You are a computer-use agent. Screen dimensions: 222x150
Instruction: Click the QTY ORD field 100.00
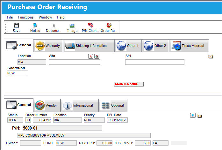click(x=104, y=143)
